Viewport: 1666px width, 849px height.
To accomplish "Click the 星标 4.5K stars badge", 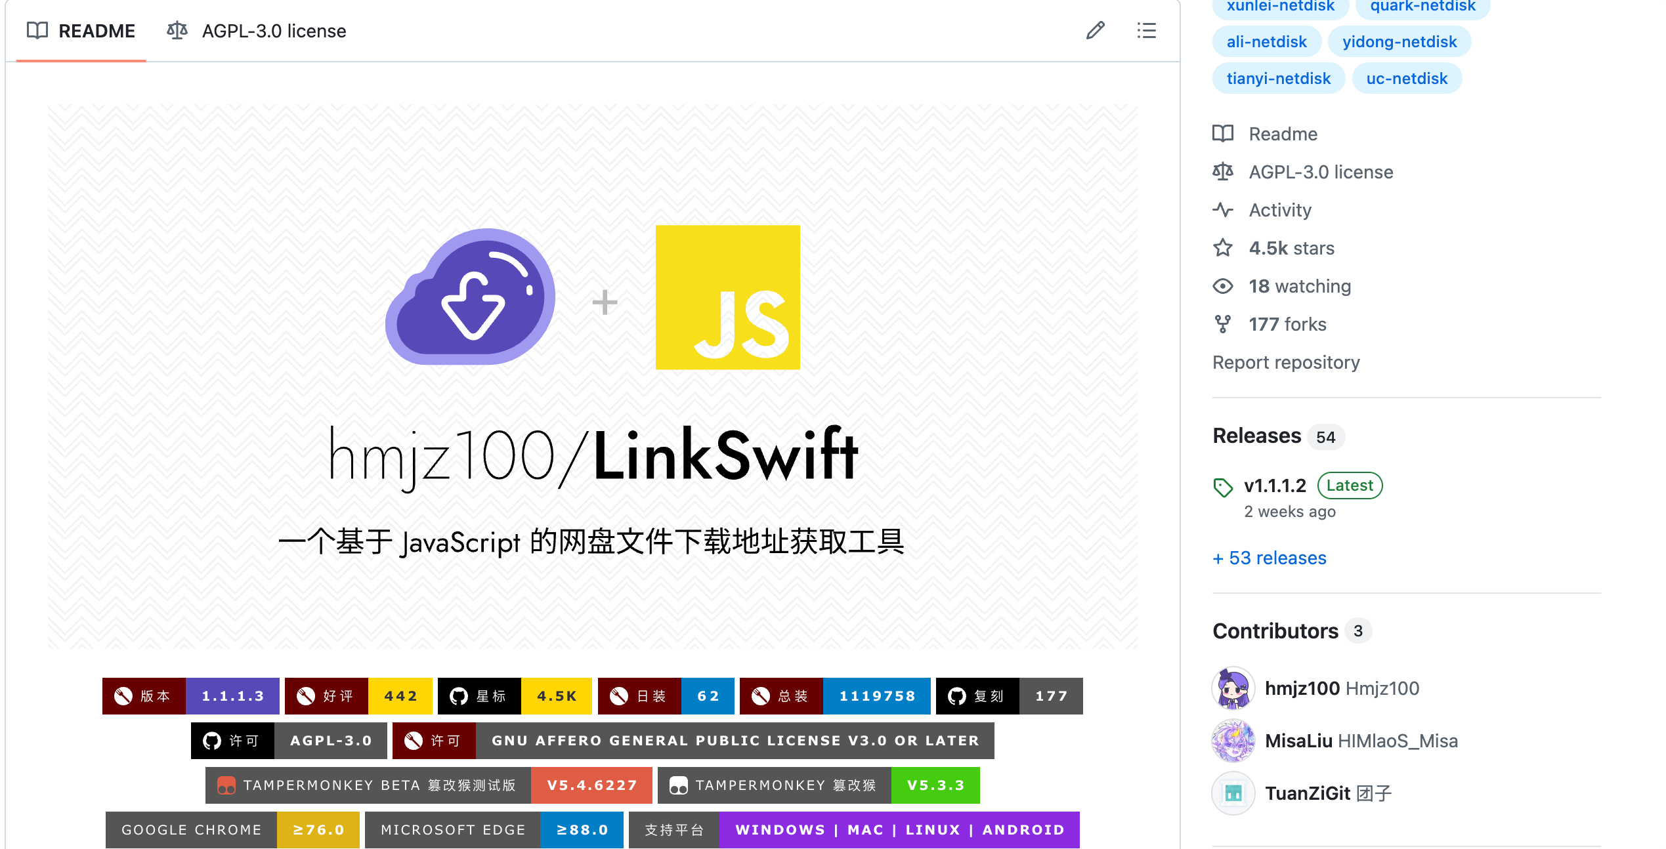I will tap(515, 695).
